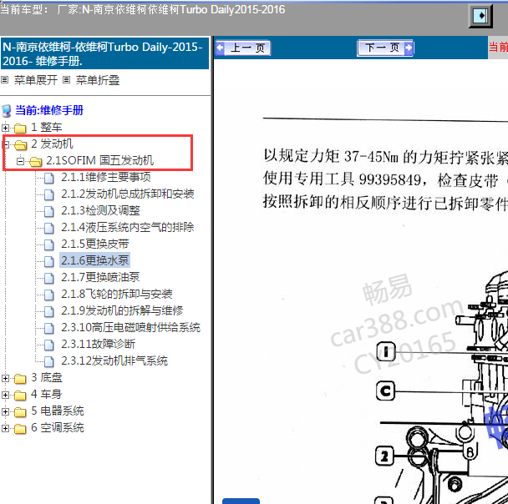
Task: Open 2.1.9发动机的拆解与维修
Action: (122, 310)
